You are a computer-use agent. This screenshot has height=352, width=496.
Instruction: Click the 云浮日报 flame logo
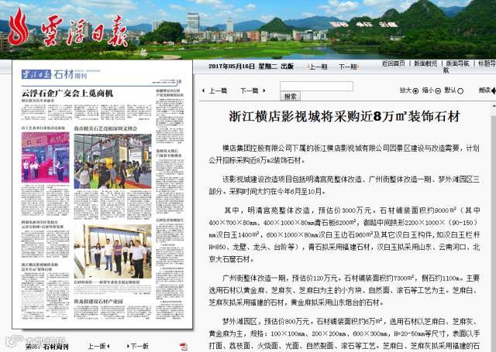click(19, 26)
